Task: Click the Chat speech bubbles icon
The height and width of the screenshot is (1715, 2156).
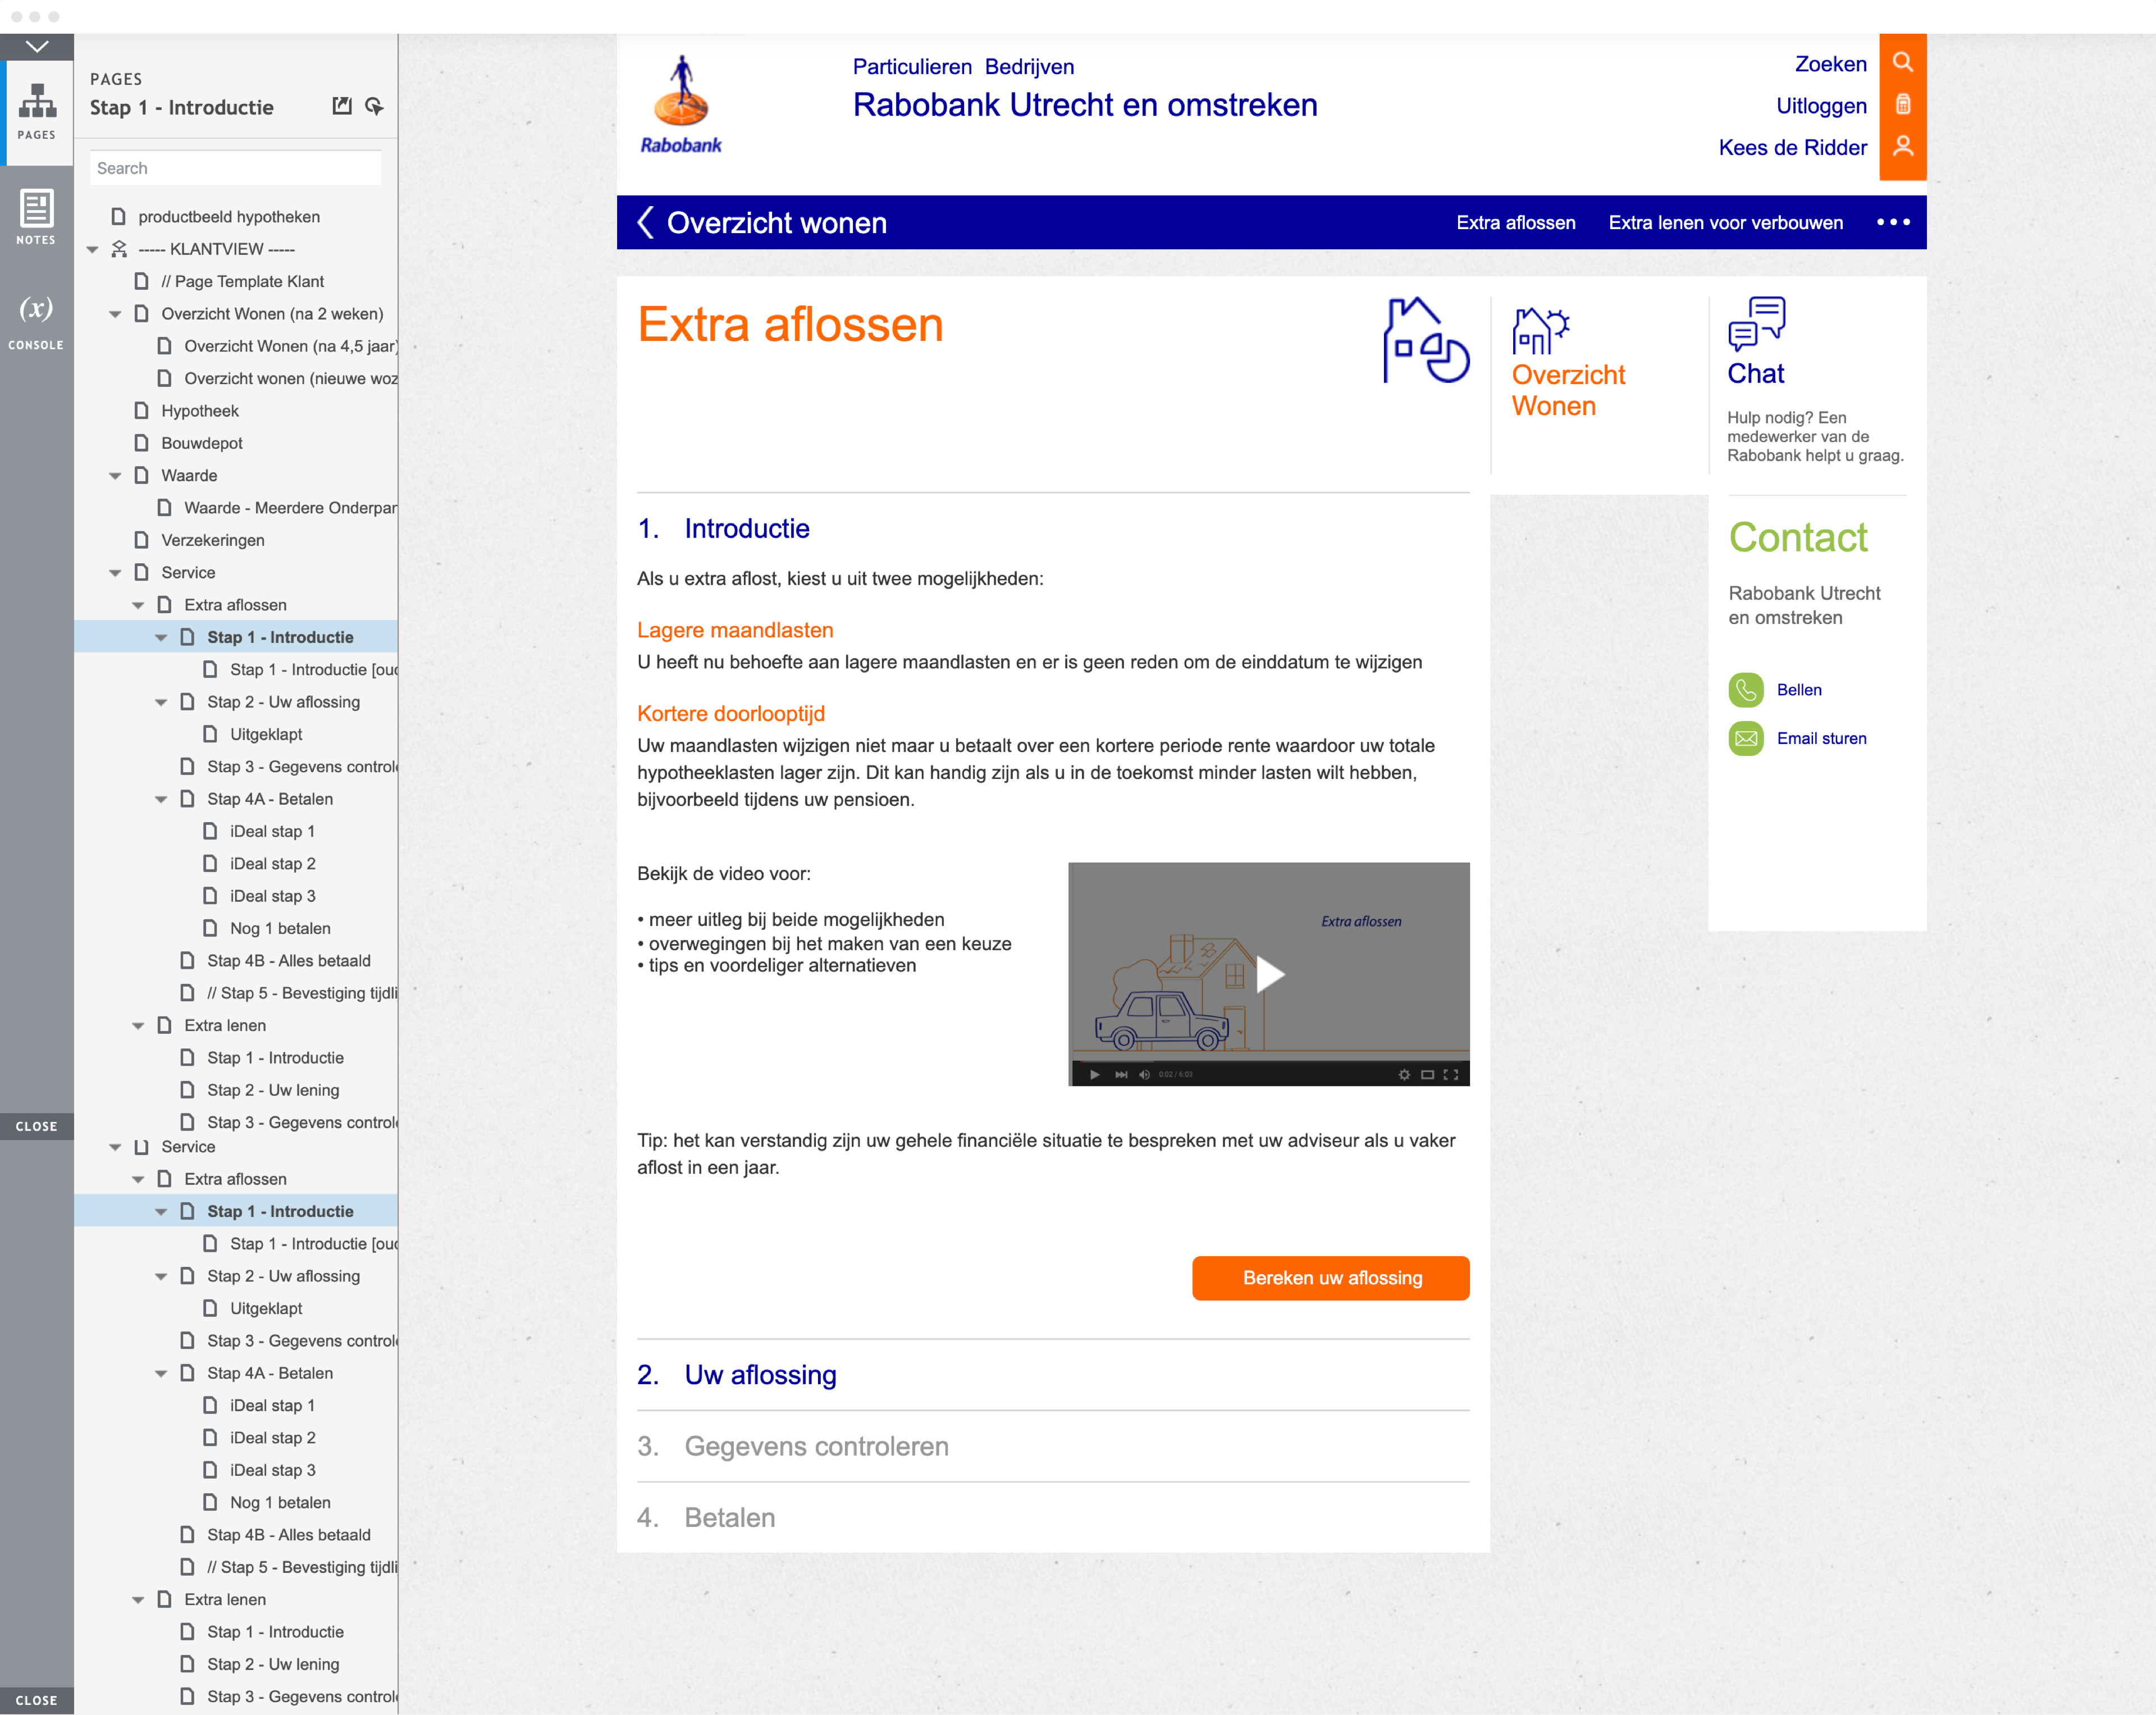Action: 1756,323
